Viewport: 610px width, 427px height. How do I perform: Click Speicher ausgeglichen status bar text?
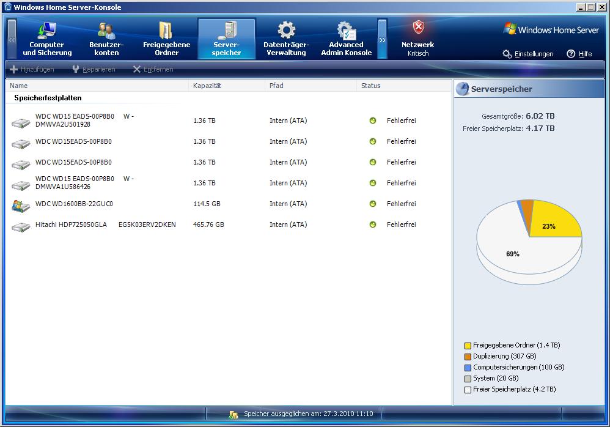(x=309, y=414)
